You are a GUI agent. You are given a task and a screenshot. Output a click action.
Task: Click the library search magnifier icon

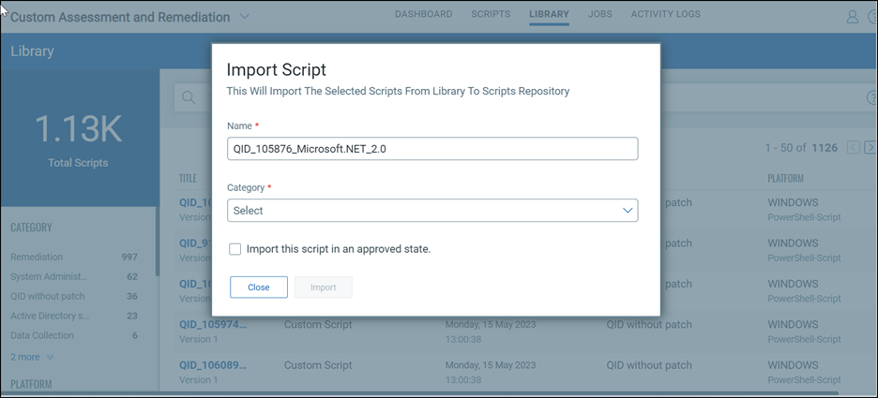point(189,97)
